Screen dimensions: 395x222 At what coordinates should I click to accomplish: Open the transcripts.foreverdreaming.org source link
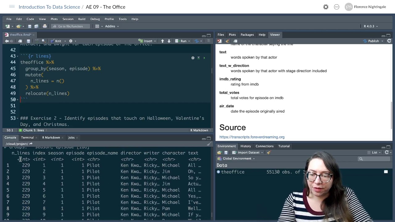252,137
